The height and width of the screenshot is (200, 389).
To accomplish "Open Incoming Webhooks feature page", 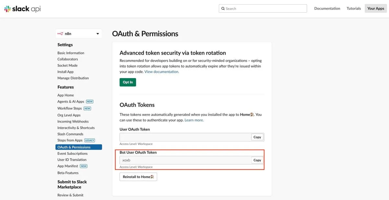I will tap(73, 121).
